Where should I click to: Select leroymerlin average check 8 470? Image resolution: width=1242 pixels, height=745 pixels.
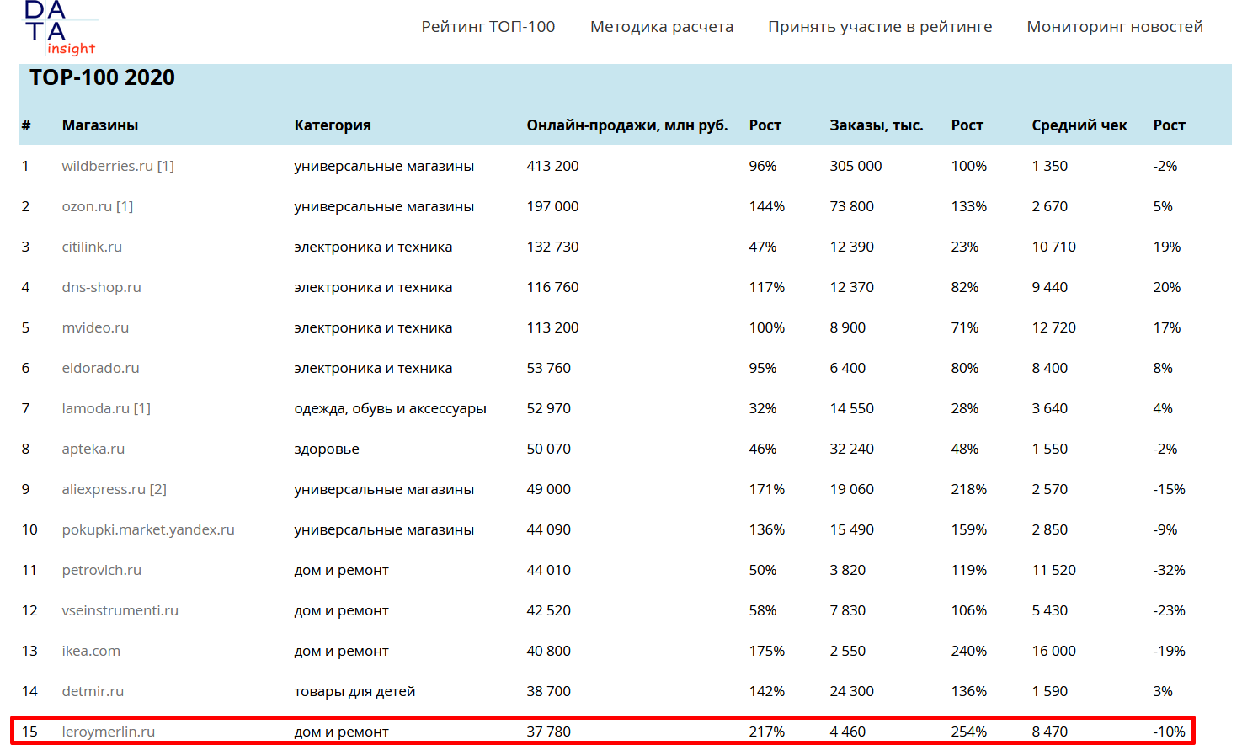pyautogui.click(x=1049, y=732)
